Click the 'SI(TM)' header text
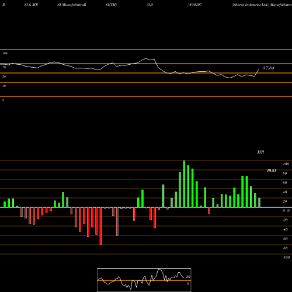The width and height of the screenshot is (292, 292). coord(111,5)
